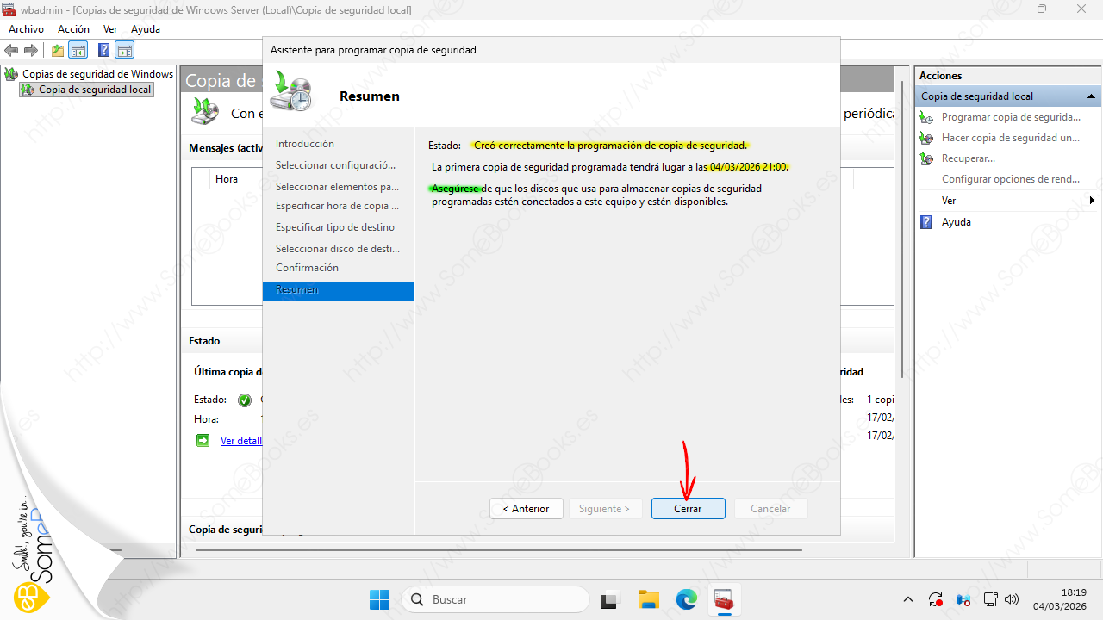Open the Archivo menu

[26, 29]
